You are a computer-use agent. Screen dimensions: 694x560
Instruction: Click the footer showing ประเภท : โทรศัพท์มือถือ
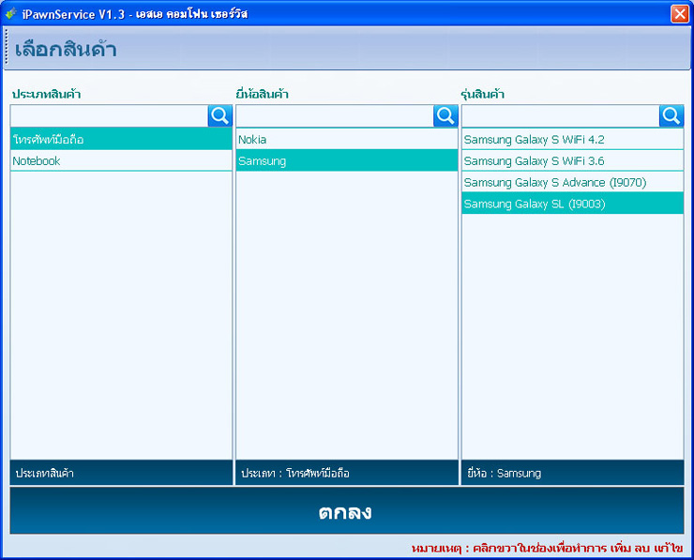(347, 473)
